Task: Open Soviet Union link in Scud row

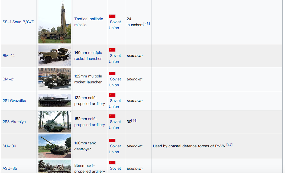Action: pos(115,25)
